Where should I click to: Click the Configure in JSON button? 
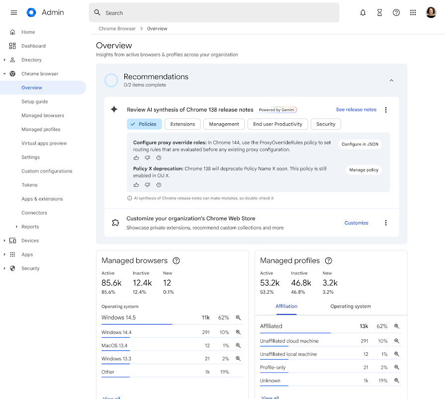(360, 144)
